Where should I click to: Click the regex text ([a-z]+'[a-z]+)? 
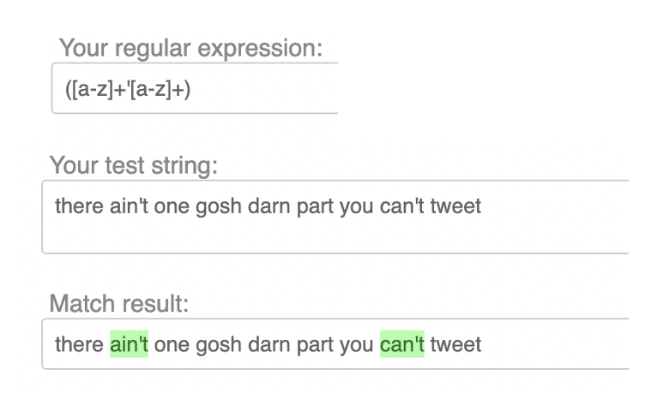(128, 88)
